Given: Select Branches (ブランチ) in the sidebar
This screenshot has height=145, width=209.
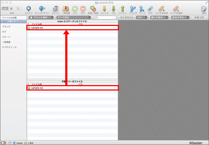Looking at the screenshot, I should [x=6, y=27].
